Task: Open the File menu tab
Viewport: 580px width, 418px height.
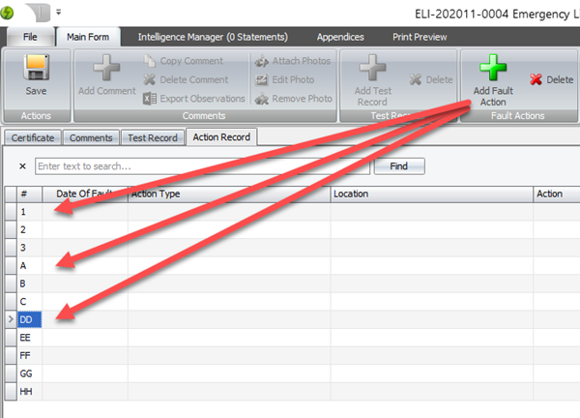Action: coord(30,37)
